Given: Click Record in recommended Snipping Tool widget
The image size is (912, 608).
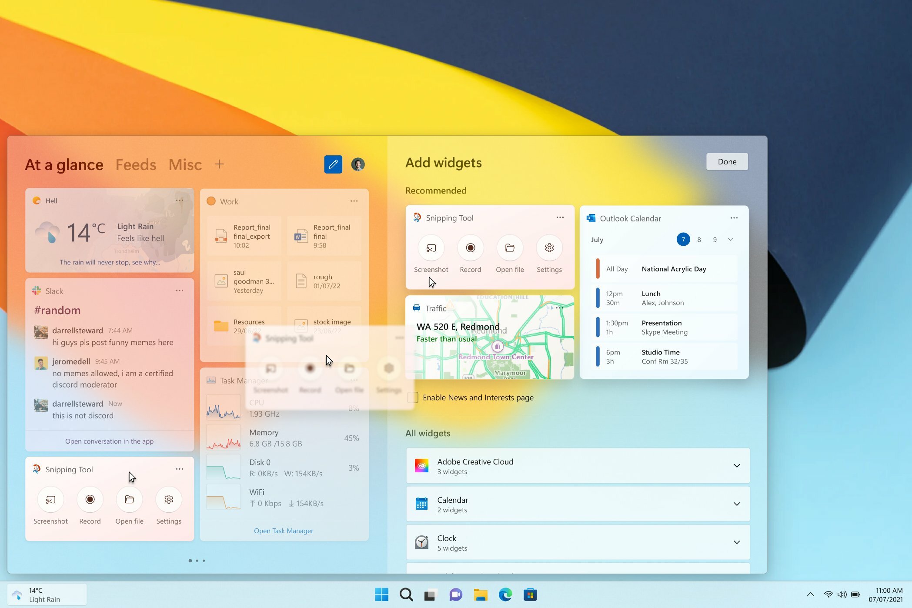Looking at the screenshot, I should 471,248.
